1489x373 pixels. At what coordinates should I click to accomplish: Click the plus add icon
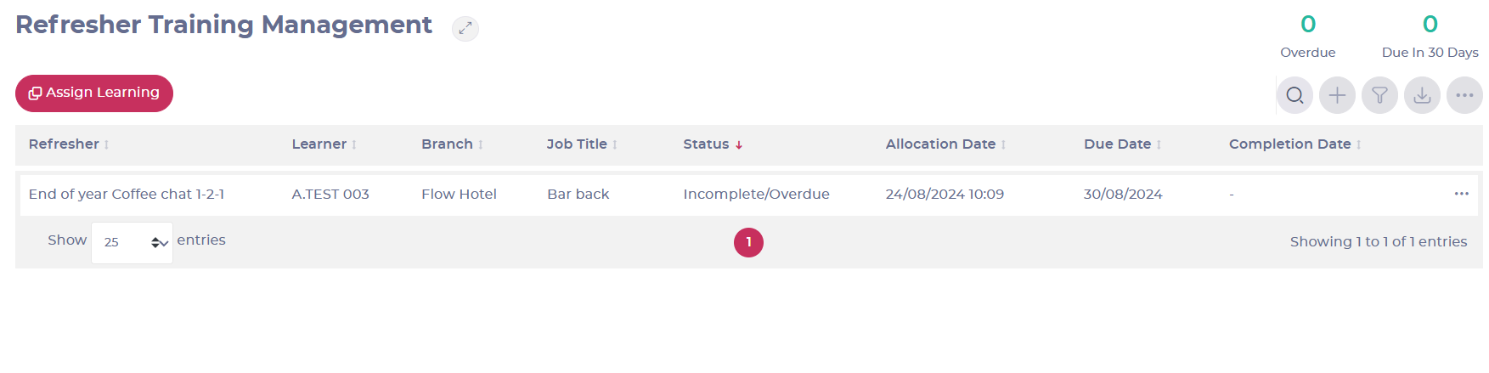(1337, 95)
